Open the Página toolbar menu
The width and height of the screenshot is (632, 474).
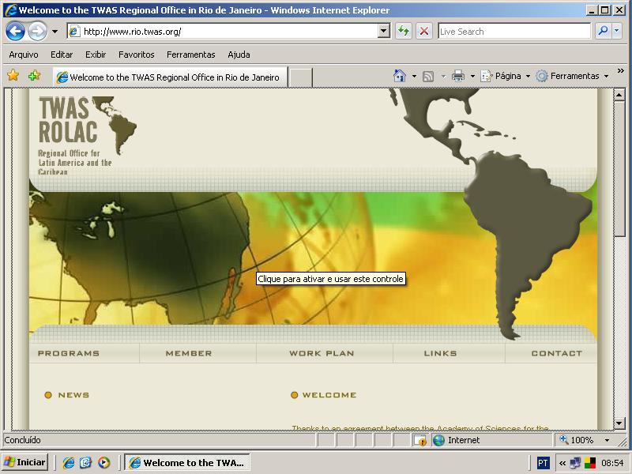[x=506, y=76]
